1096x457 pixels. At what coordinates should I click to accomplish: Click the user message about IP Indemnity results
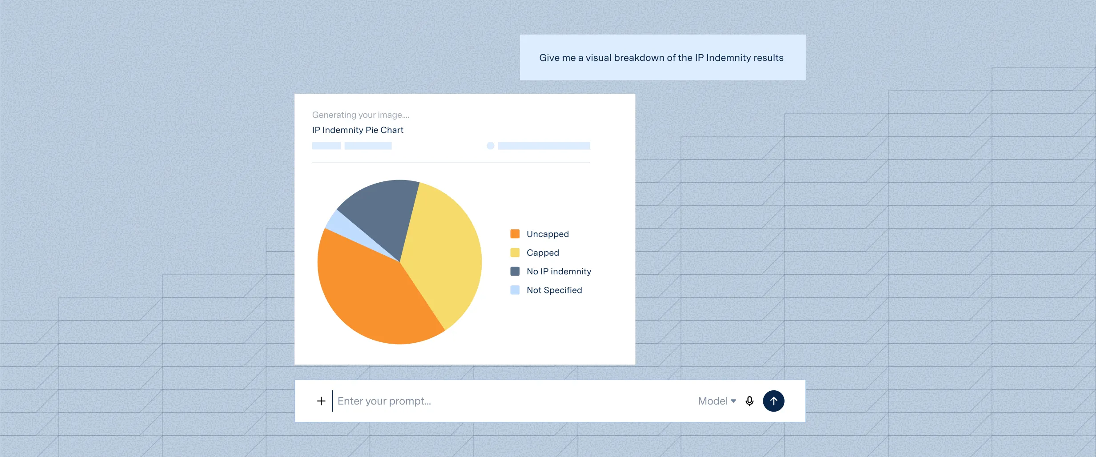[663, 57]
